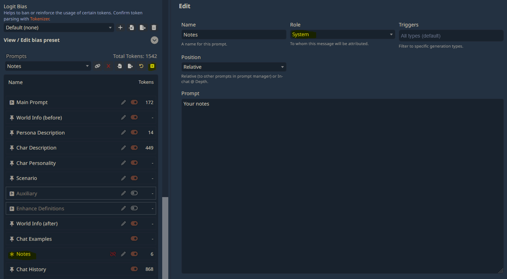507x279 pixels.
Task: Click the "449" token count
Action: click(149, 148)
